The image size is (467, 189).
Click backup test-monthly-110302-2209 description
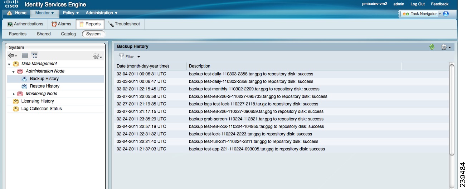click(254, 89)
